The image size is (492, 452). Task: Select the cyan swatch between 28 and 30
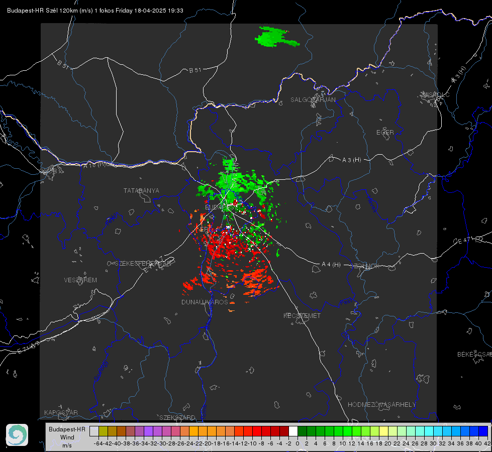(429, 431)
